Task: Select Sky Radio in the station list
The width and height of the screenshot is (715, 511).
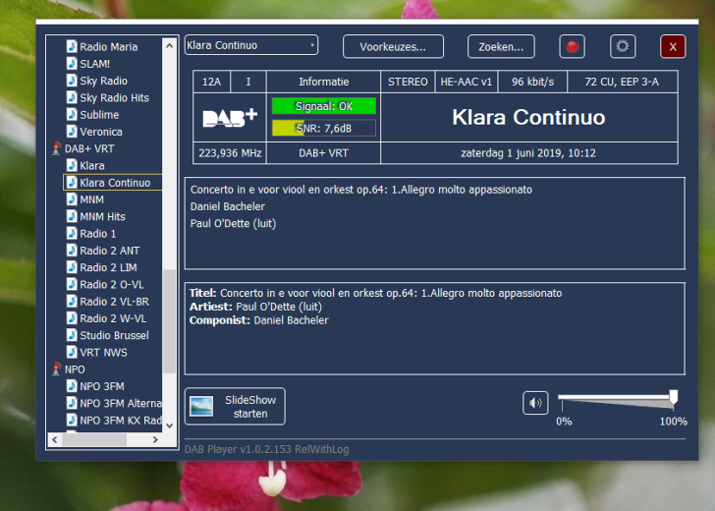Action: click(103, 81)
